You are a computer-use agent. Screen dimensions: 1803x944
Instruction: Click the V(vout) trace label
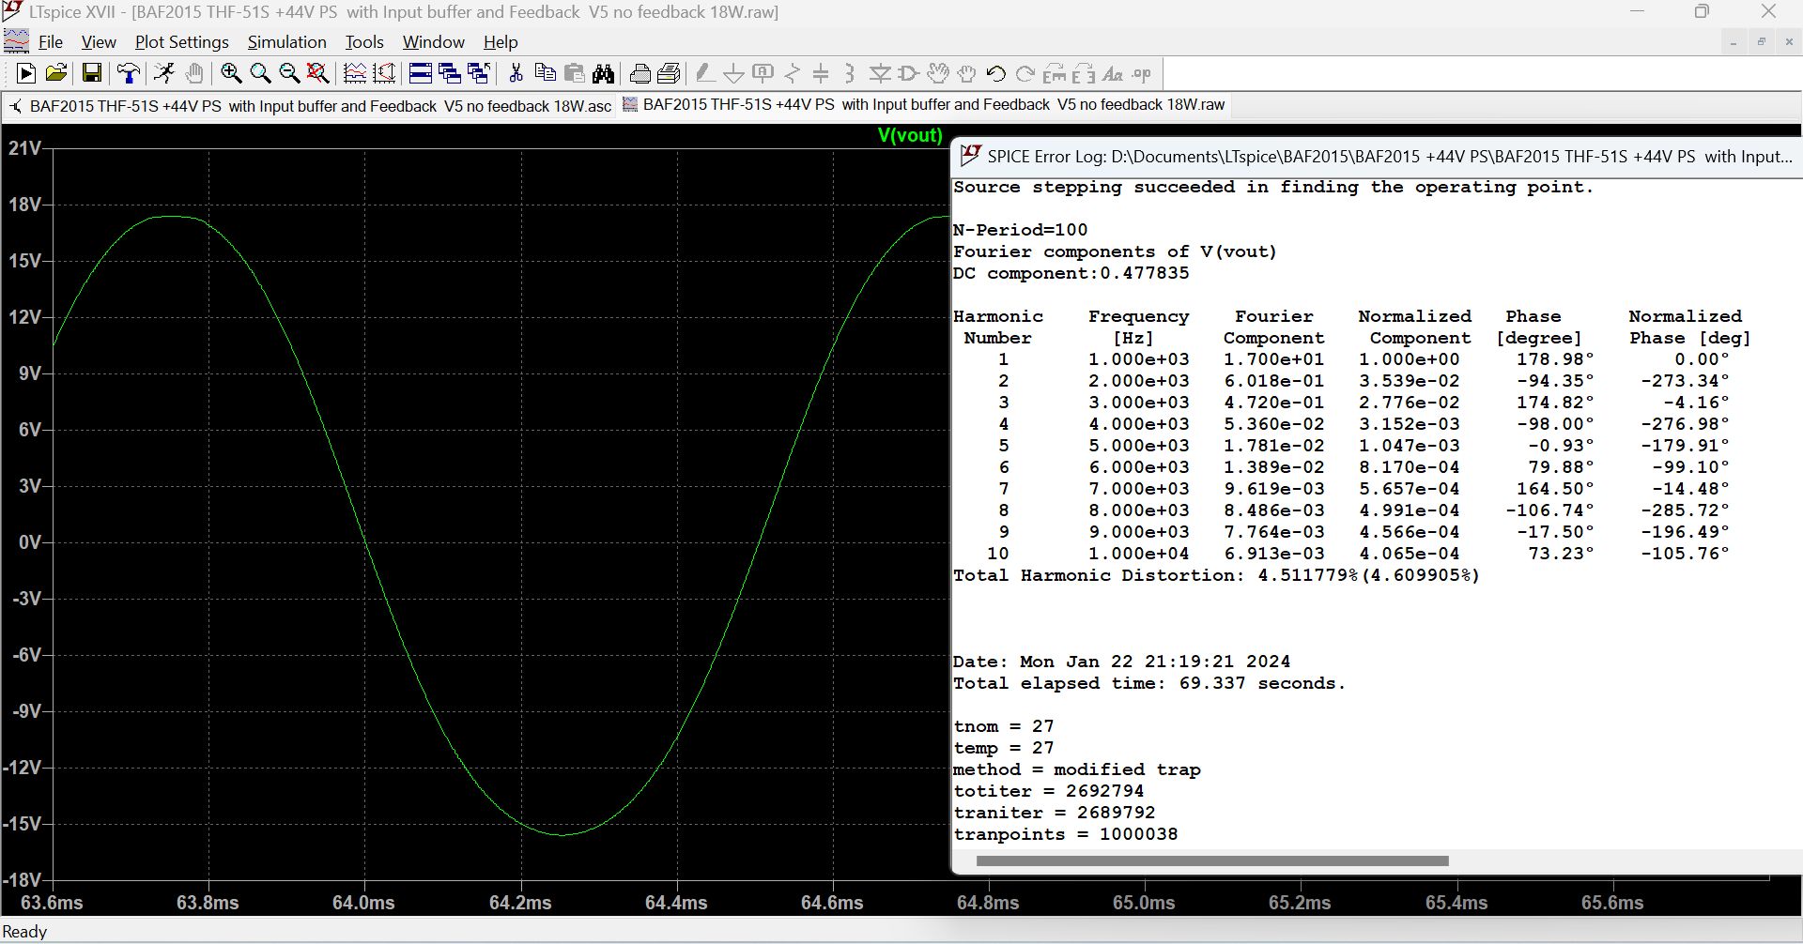(x=910, y=135)
